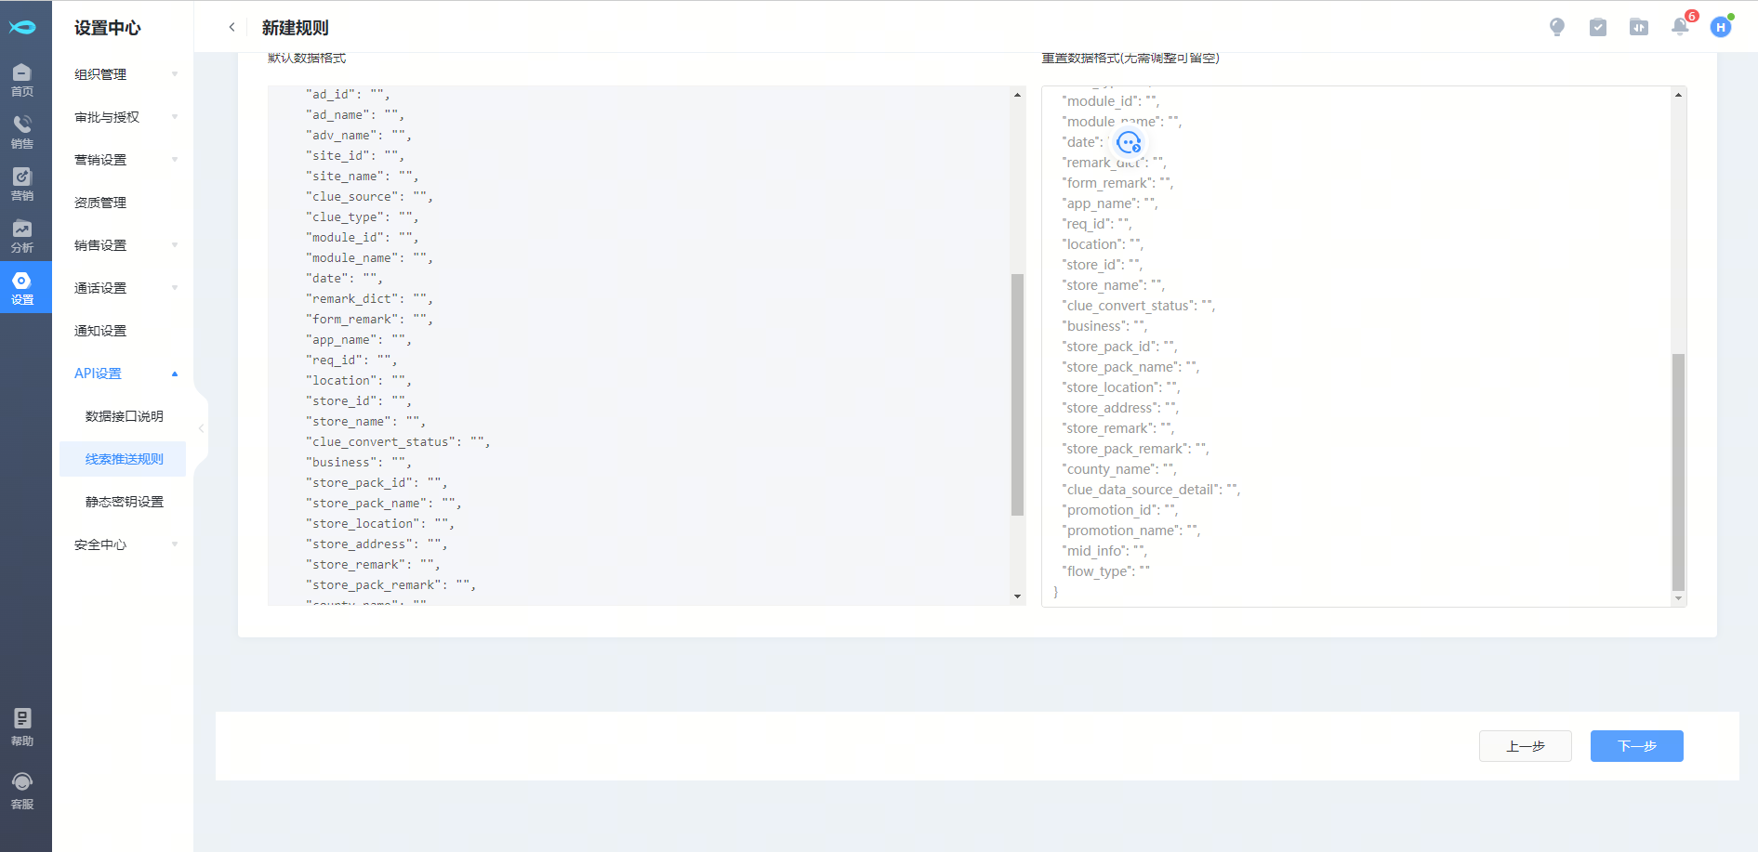Open the task checklist icon in header
1758x852 pixels.
tap(1598, 27)
